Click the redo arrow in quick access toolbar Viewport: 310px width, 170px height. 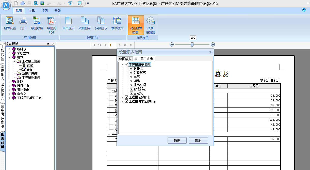59,3
